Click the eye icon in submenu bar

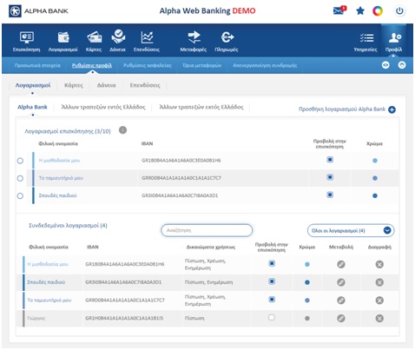385,65
